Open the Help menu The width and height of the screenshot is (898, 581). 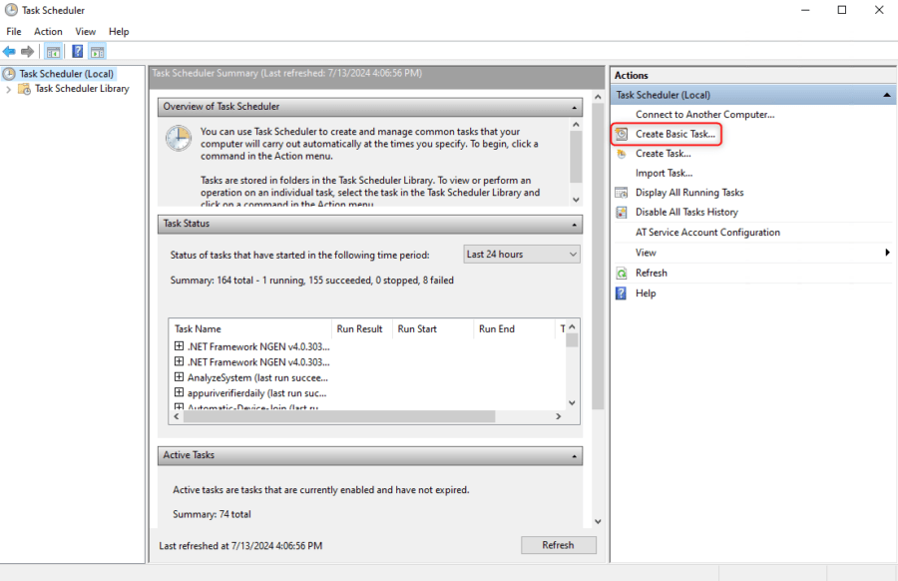(119, 31)
